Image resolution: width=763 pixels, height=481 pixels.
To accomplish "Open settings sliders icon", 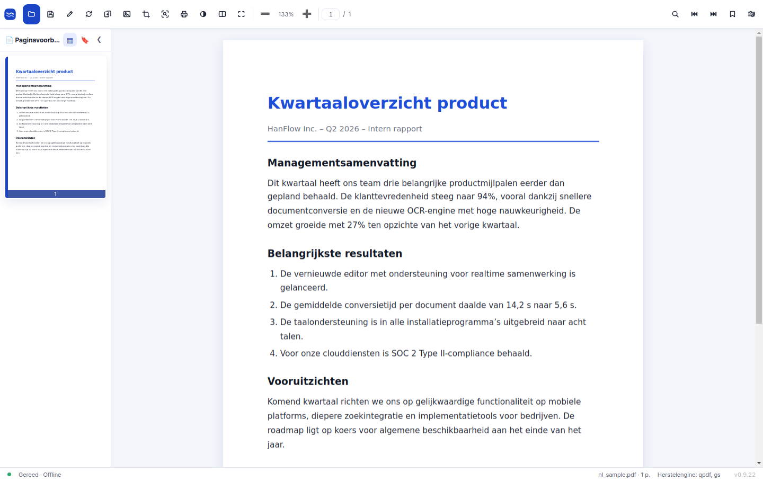I will pyautogui.click(x=751, y=14).
